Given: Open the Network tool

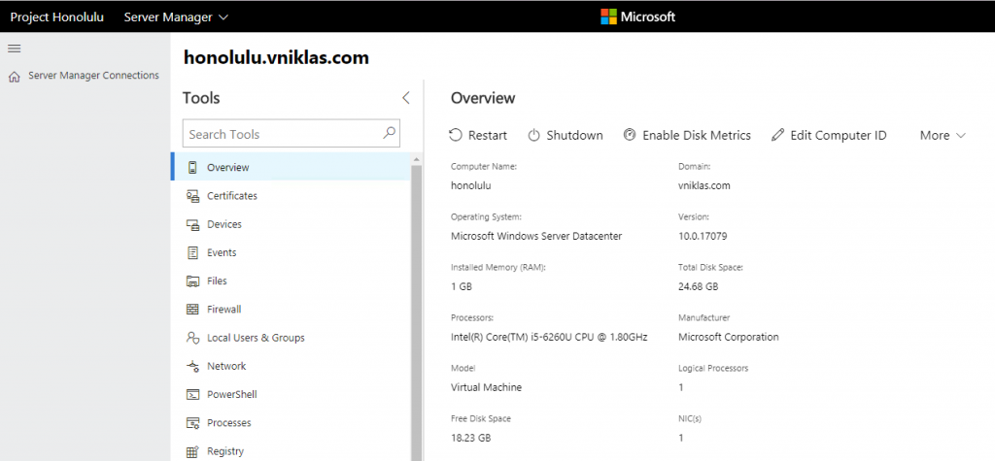Looking at the screenshot, I should point(291,366).
